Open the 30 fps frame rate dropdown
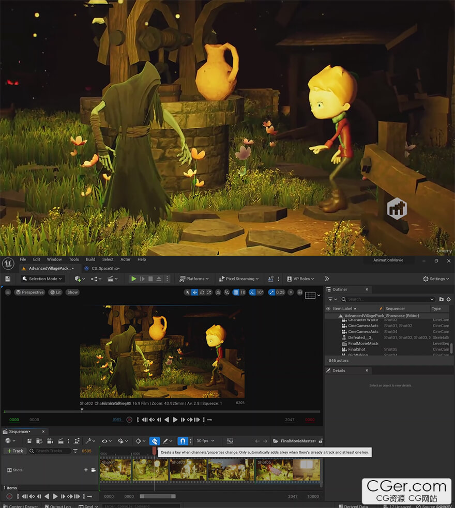 point(205,441)
